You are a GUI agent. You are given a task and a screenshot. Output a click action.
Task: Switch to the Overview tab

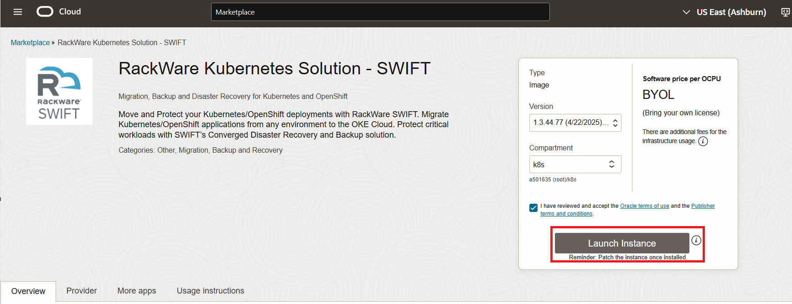click(28, 291)
